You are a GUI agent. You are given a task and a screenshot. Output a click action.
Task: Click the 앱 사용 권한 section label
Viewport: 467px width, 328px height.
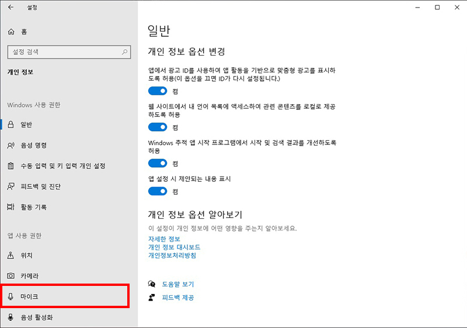pyautogui.click(x=25, y=236)
